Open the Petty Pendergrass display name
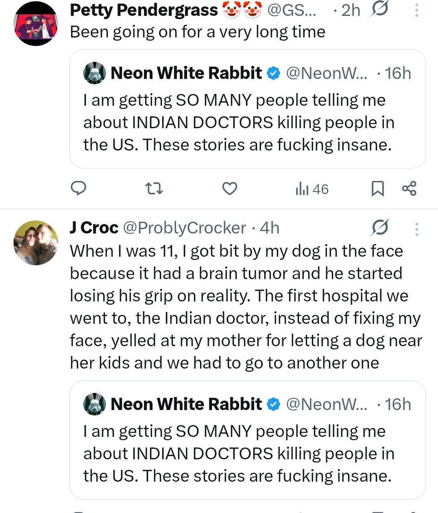438x513 pixels. click(144, 10)
